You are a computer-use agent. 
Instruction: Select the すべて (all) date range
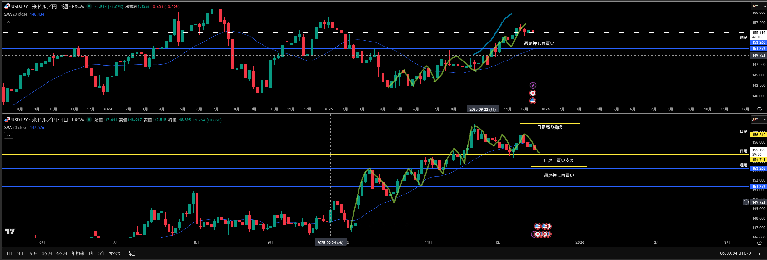tap(115, 253)
